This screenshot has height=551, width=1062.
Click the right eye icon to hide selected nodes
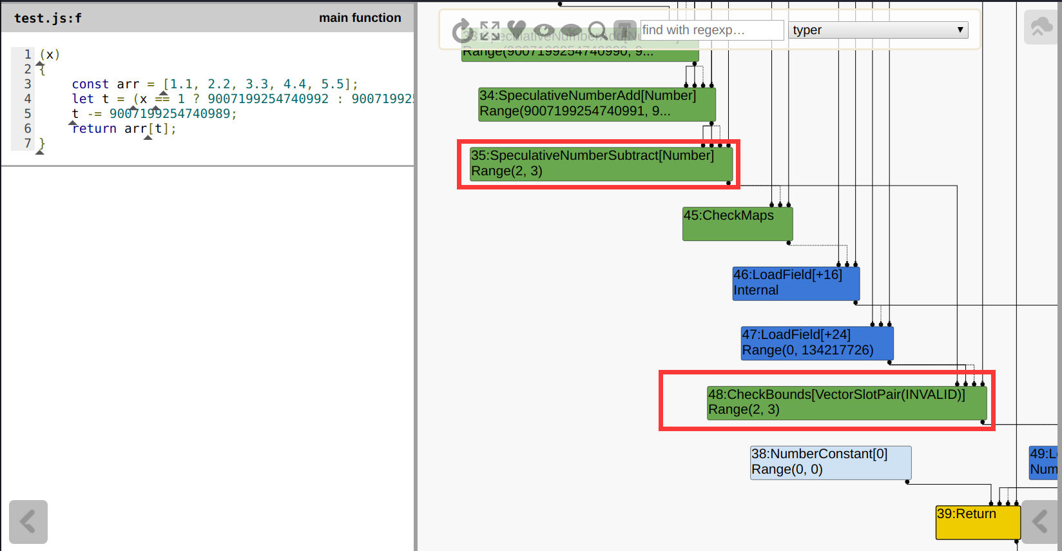pyautogui.click(x=571, y=30)
